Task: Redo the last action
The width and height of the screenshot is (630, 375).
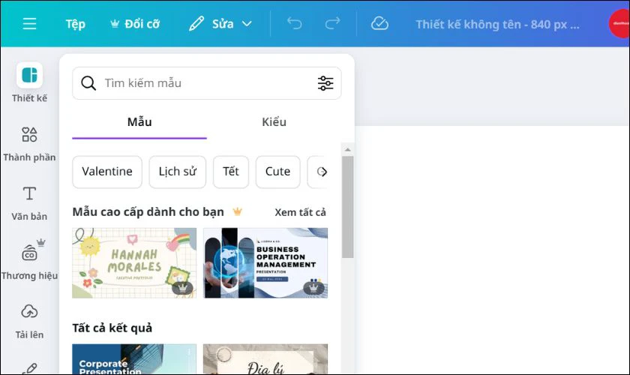Action: pos(332,23)
